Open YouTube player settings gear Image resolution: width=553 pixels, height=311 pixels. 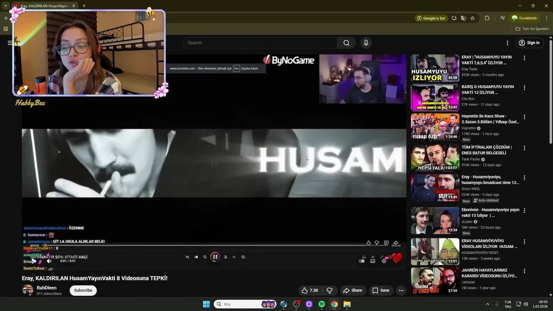click(x=384, y=261)
